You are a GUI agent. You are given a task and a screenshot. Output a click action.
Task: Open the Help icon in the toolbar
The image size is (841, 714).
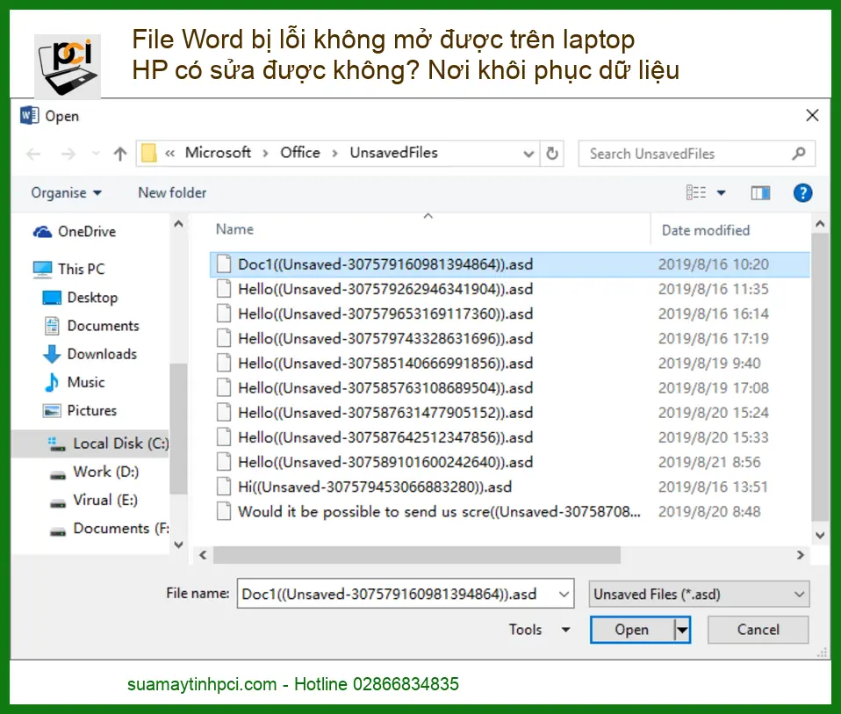(x=802, y=193)
